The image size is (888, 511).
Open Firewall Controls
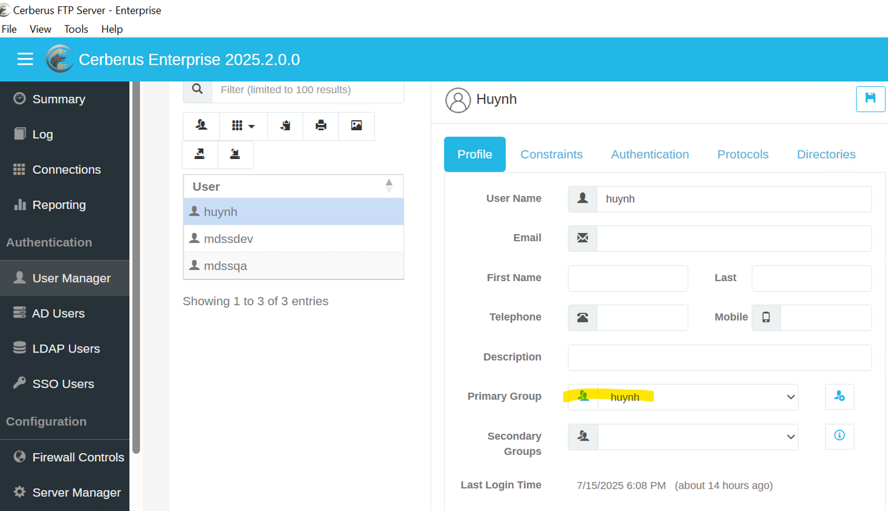65,457
